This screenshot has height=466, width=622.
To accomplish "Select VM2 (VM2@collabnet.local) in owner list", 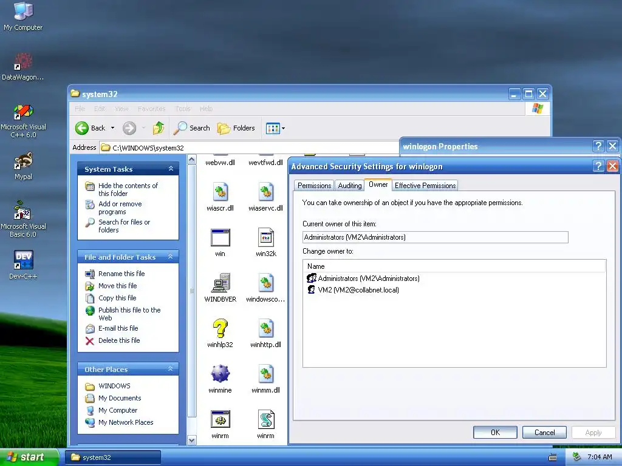I will point(353,289).
